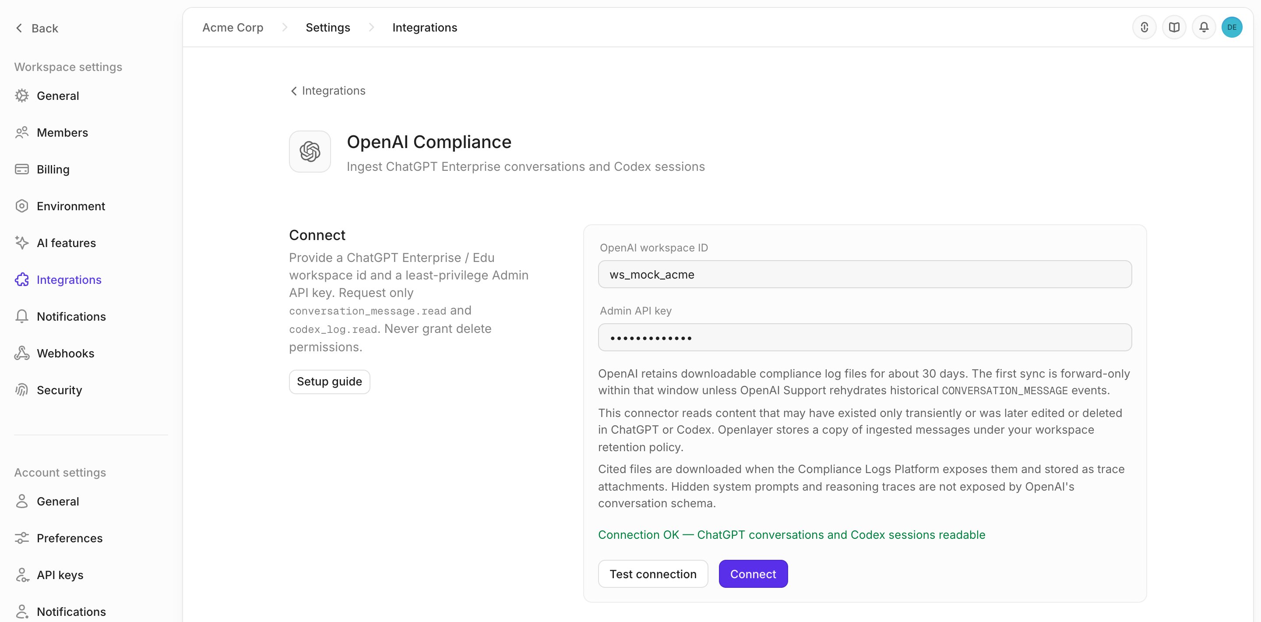This screenshot has height=622, width=1261.
Task: Click the Security fingerprint icon
Action: tap(21, 389)
